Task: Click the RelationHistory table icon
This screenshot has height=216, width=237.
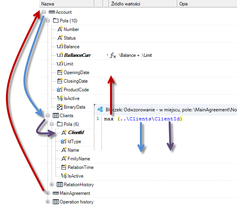Action: pos(60,185)
